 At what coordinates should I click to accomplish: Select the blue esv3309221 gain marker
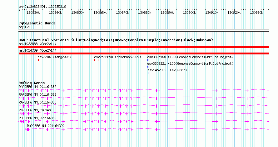point(148,67)
